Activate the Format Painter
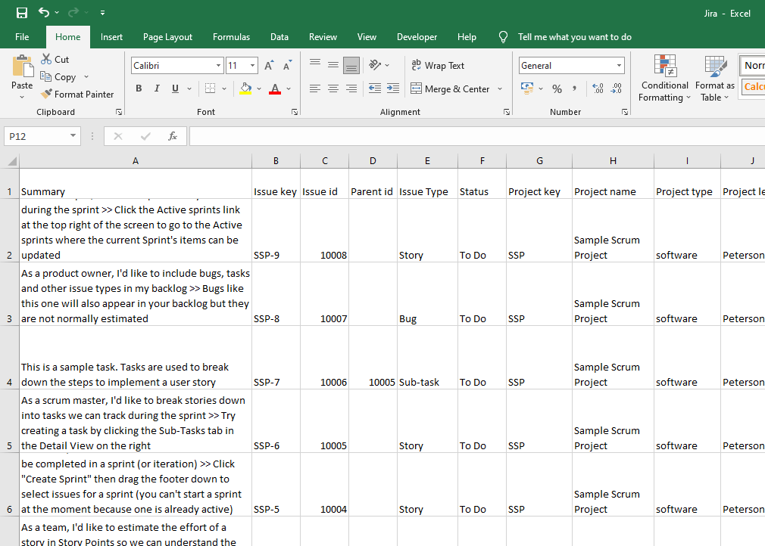This screenshot has height=546, width=765. point(77,94)
